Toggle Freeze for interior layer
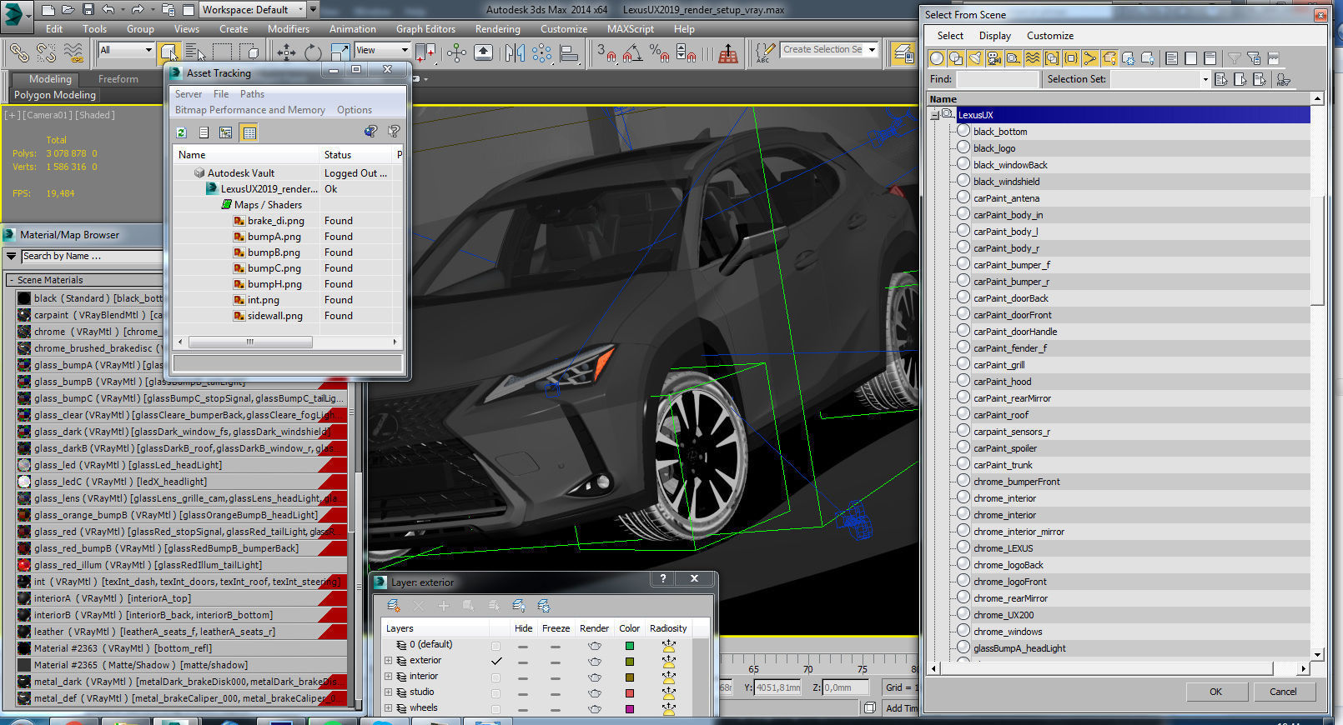The height and width of the screenshot is (725, 1343). (x=556, y=677)
